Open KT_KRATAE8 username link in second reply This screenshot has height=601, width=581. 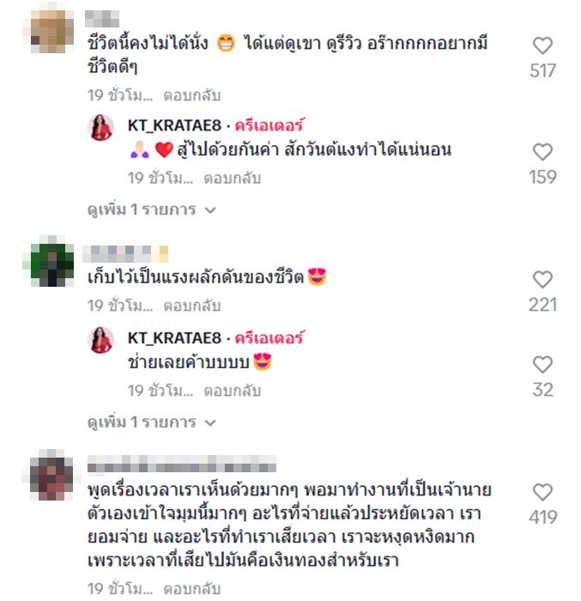tap(175, 338)
